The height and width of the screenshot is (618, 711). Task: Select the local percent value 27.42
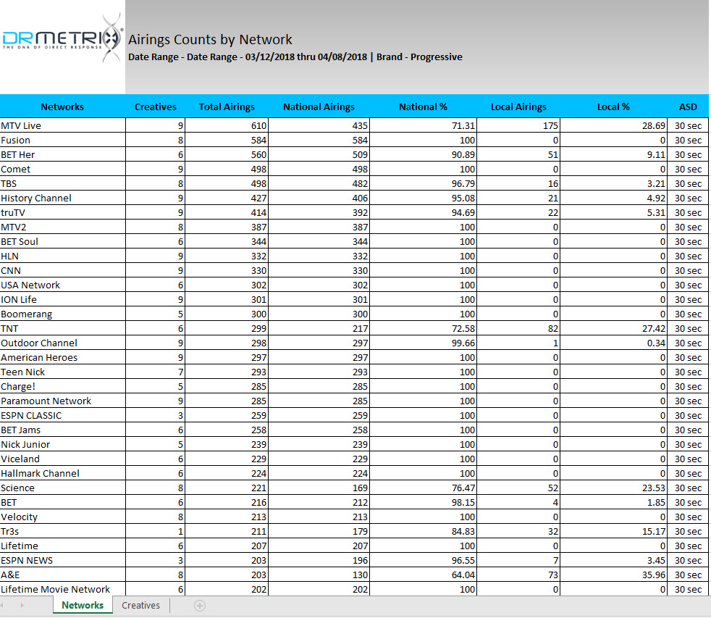click(613, 329)
